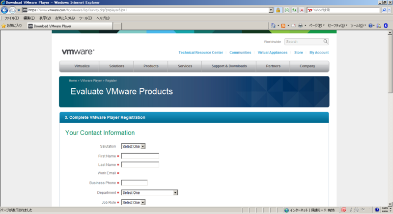Viewport: 393px width, 214px height.
Task: Open the recent pages dropdown beside Forward
Action: [19, 10]
